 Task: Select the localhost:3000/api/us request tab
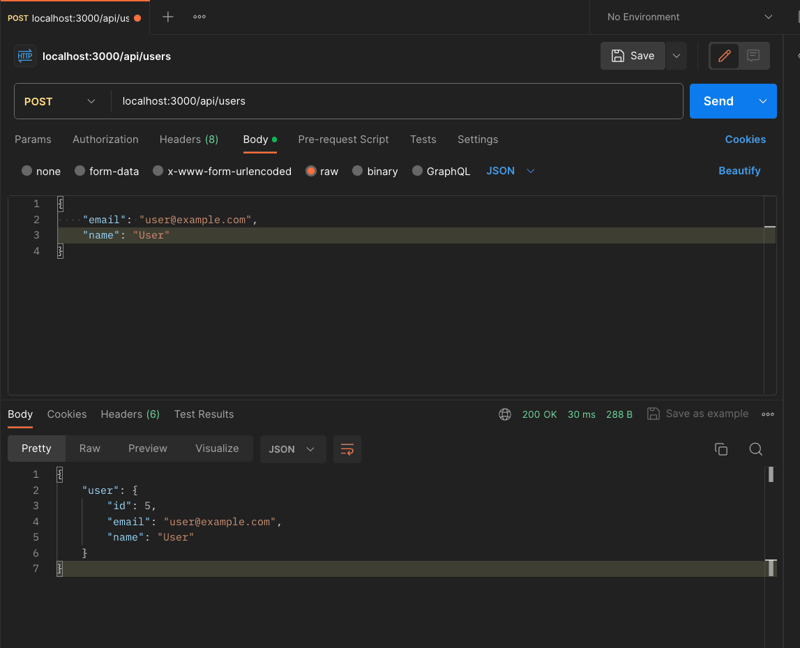75,18
